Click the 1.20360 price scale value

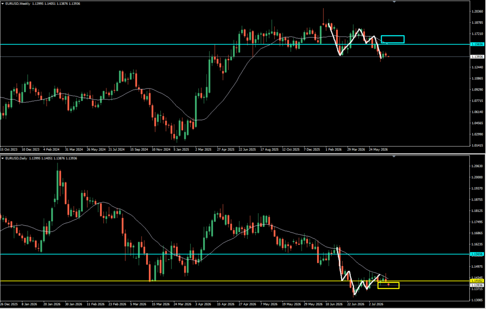click(477, 11)
